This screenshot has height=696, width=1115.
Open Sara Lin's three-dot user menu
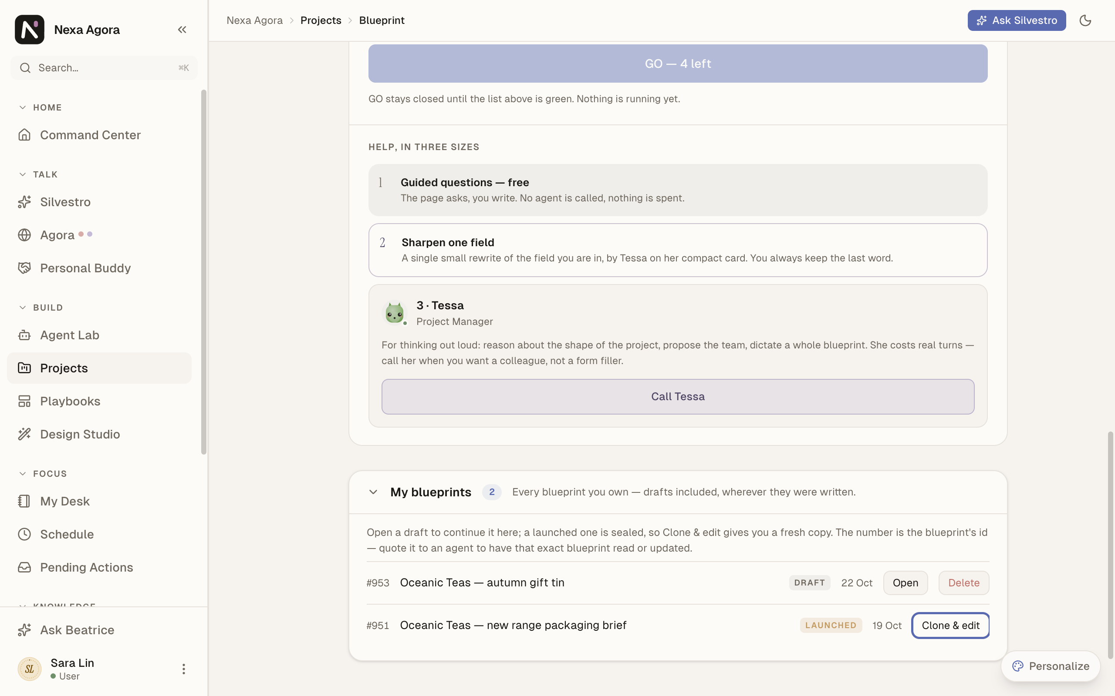183,669
